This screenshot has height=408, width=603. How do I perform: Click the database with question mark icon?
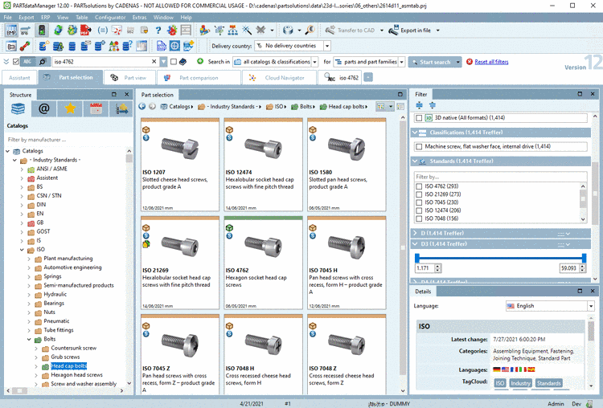127,46
